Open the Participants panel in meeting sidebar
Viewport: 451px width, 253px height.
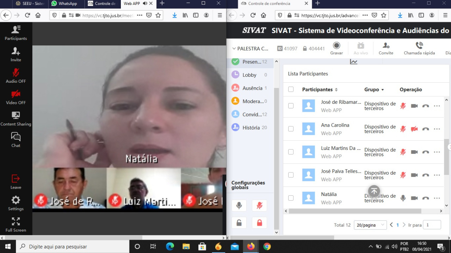coord(16,33)
